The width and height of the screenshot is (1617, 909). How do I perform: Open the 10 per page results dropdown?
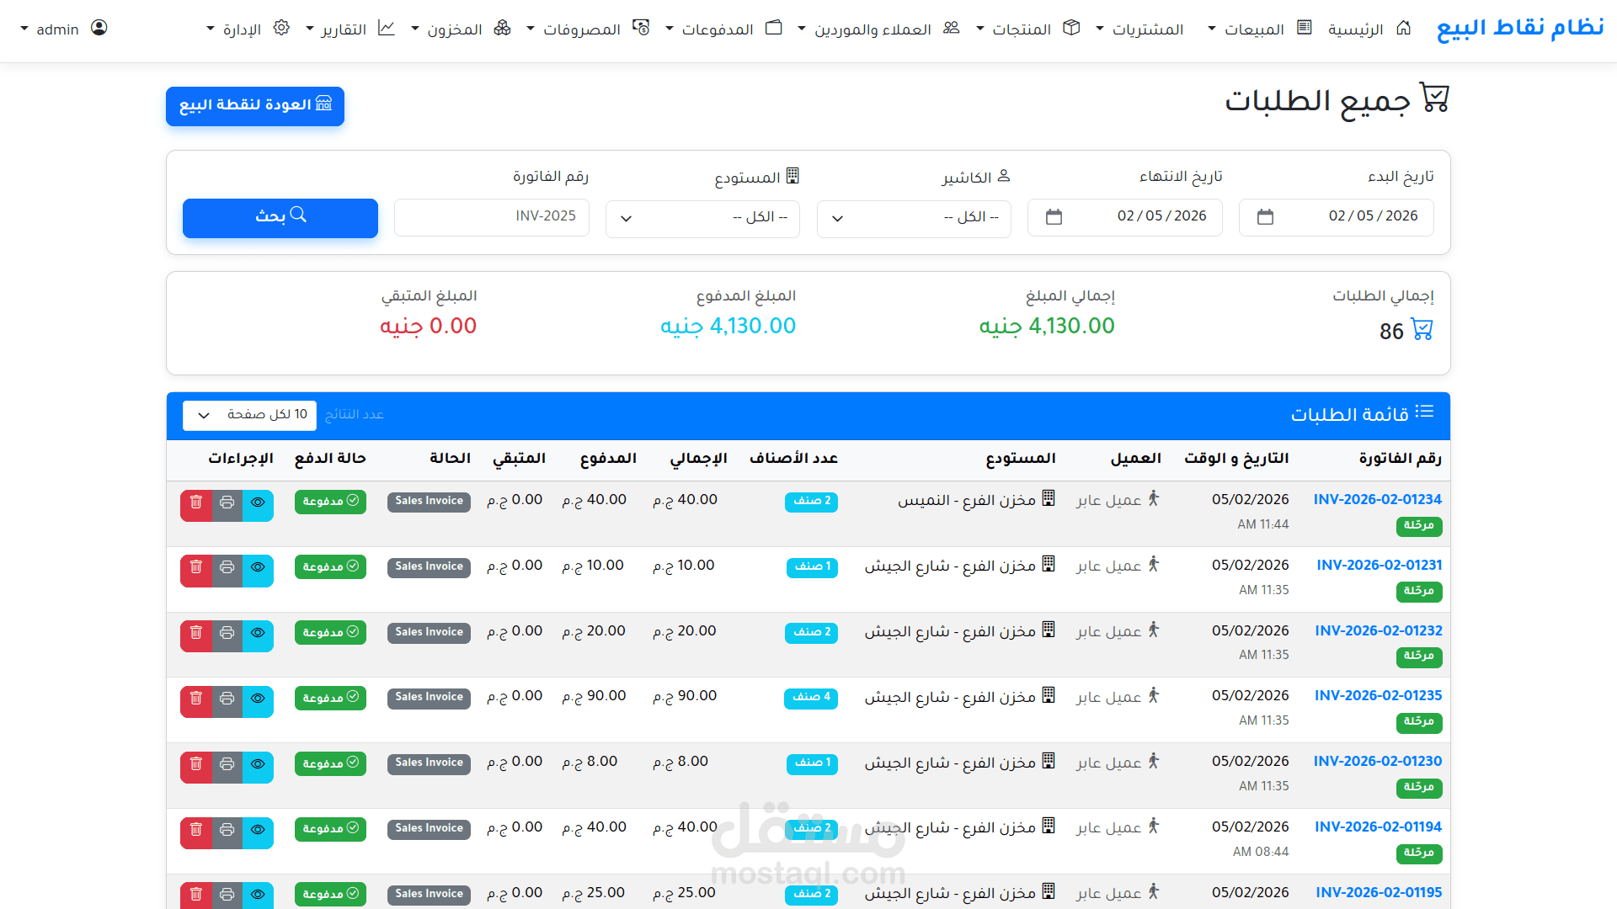[x=250, y=415]
